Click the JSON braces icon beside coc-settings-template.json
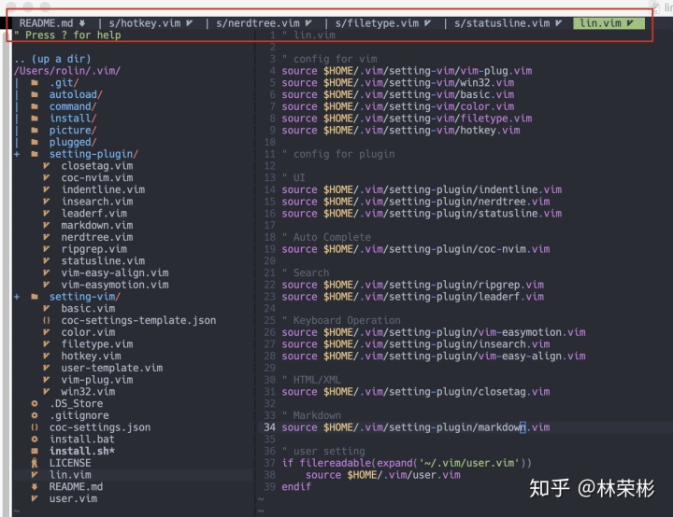This screenshot has width=673, height=517. point(47,320)
